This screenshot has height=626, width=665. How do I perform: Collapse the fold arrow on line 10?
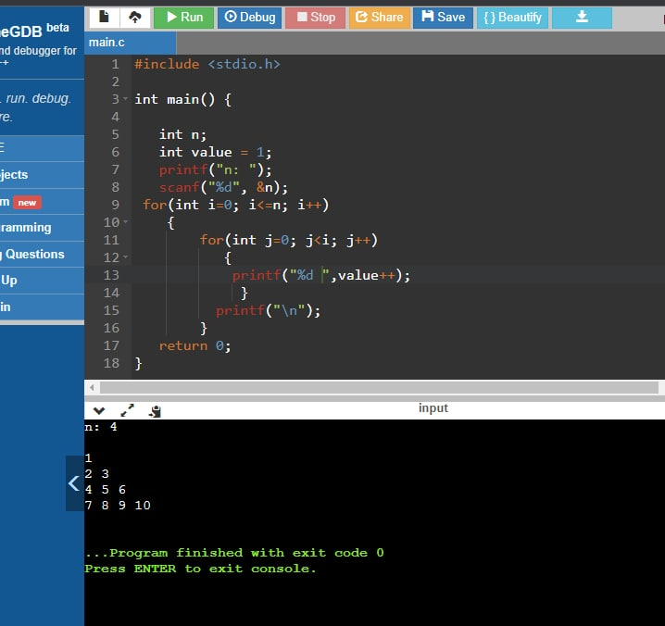pyautogui.click(x=125, y=222)
